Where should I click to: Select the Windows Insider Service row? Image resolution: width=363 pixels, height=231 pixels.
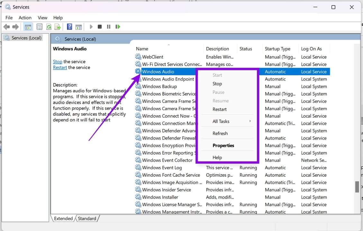232,190
